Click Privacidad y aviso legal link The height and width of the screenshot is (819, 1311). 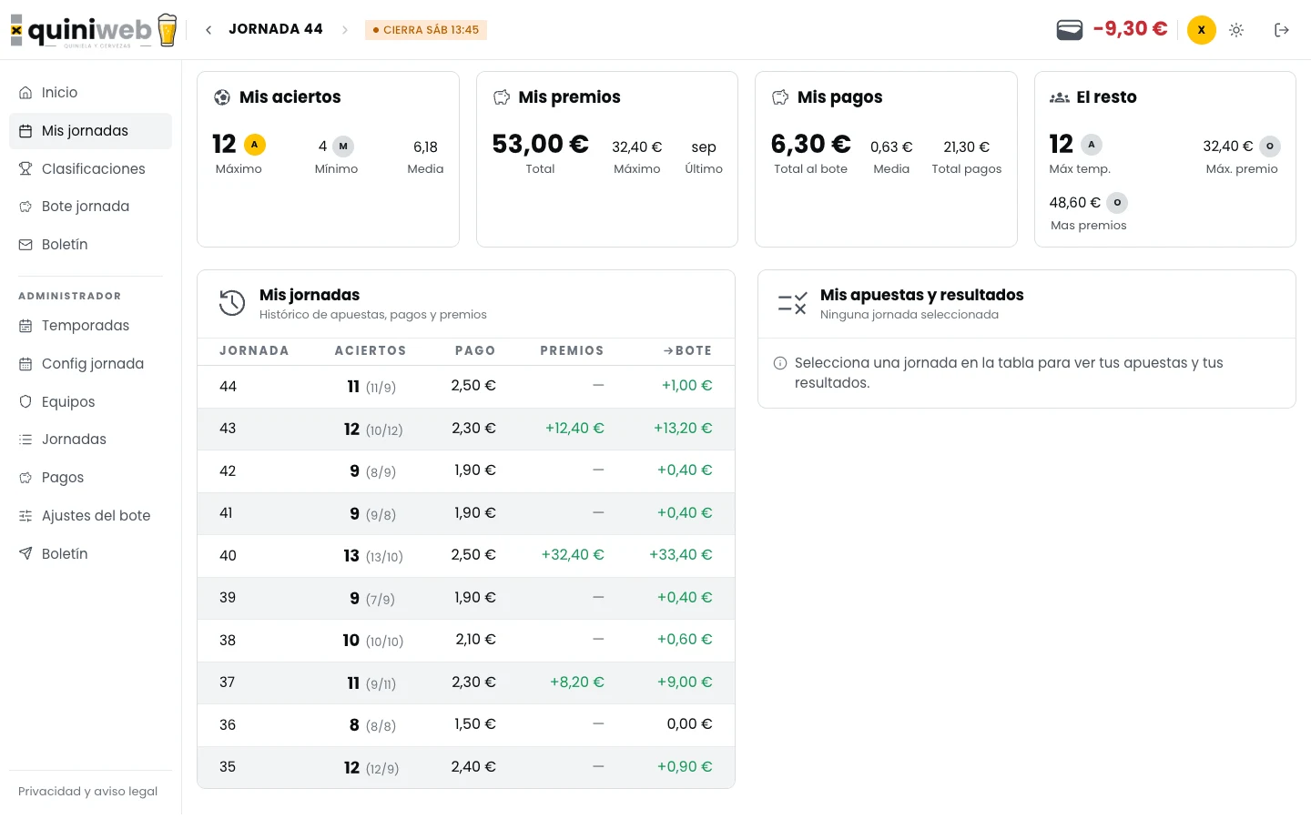pos(87,792)
